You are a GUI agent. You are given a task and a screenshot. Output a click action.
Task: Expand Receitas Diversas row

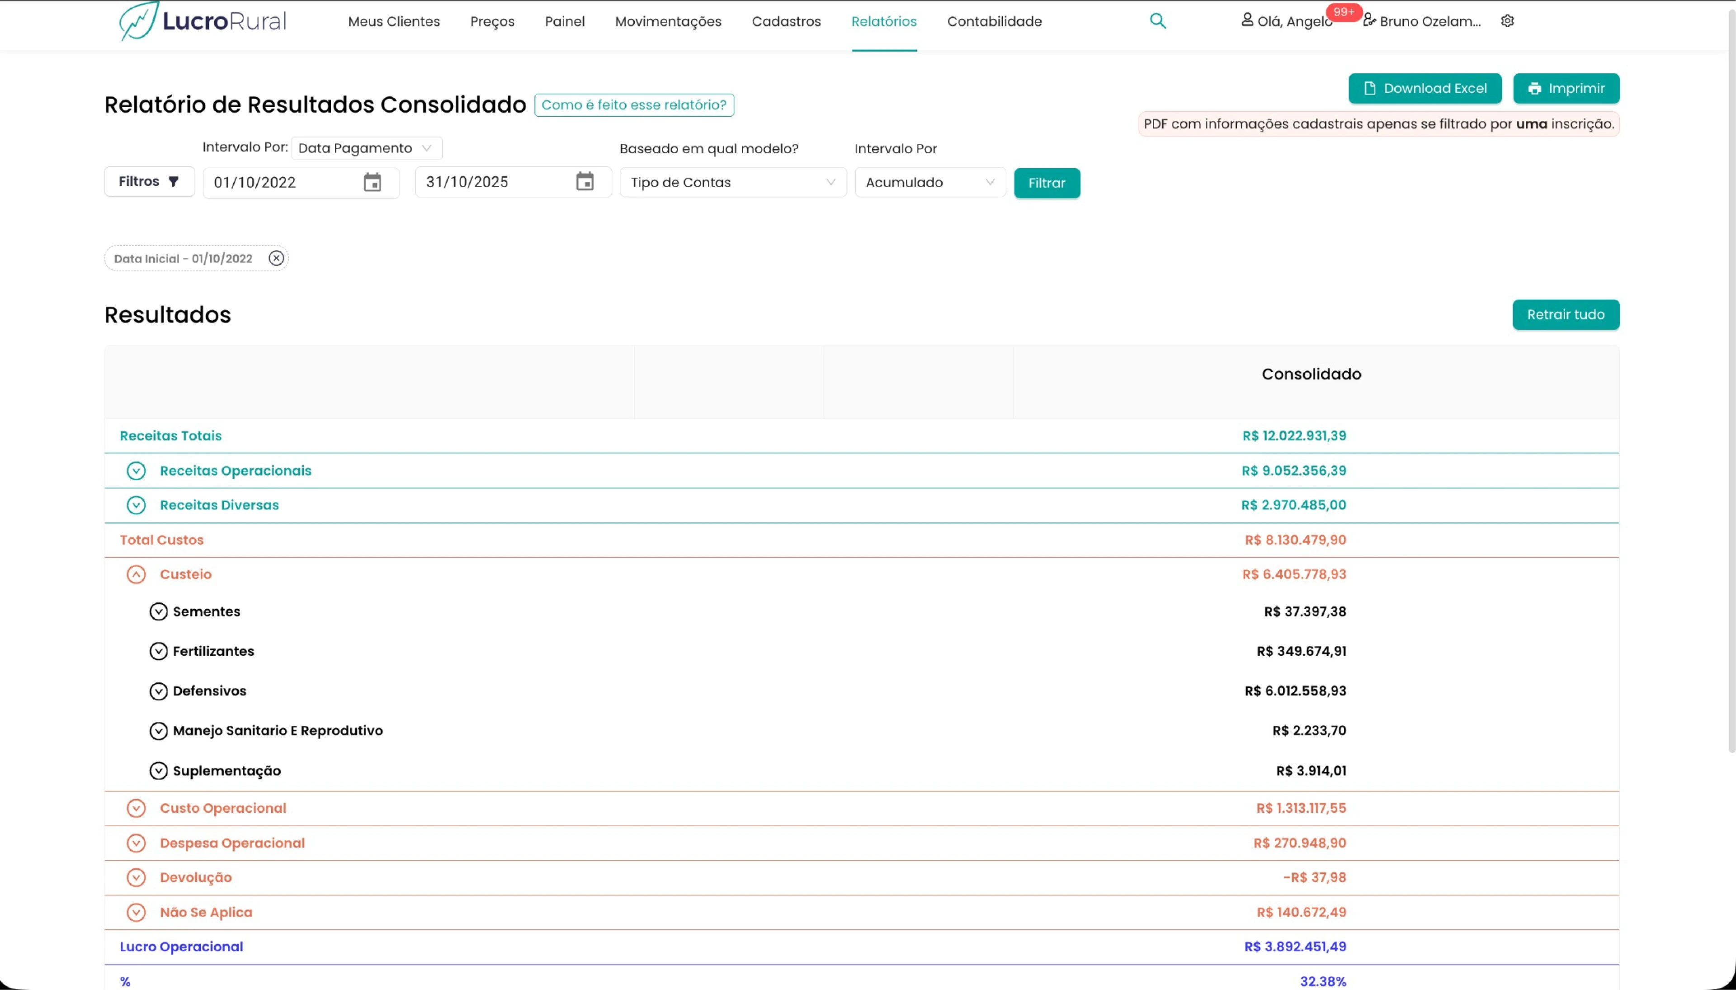[x=136, y=505]
